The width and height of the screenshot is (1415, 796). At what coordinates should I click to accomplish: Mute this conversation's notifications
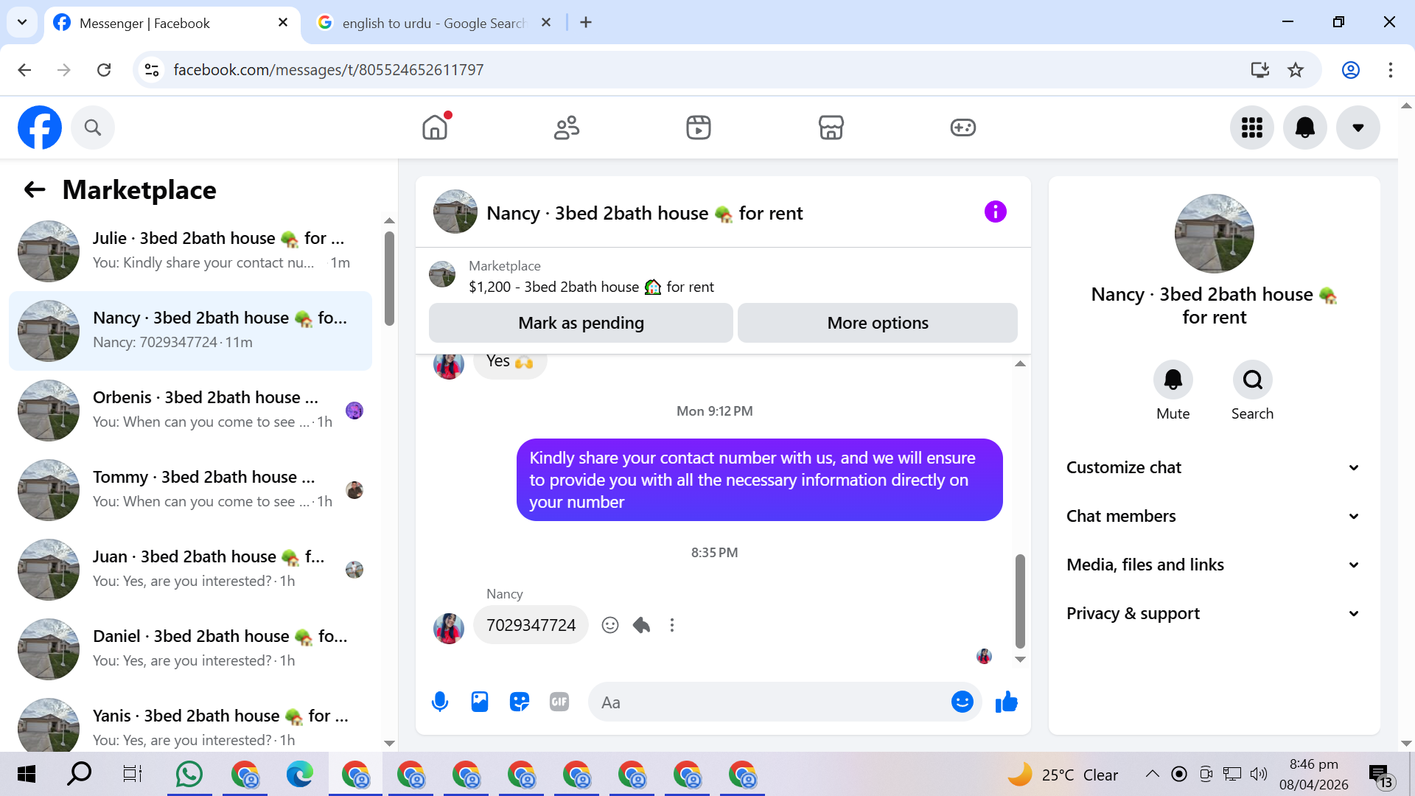click(1173, 380)
